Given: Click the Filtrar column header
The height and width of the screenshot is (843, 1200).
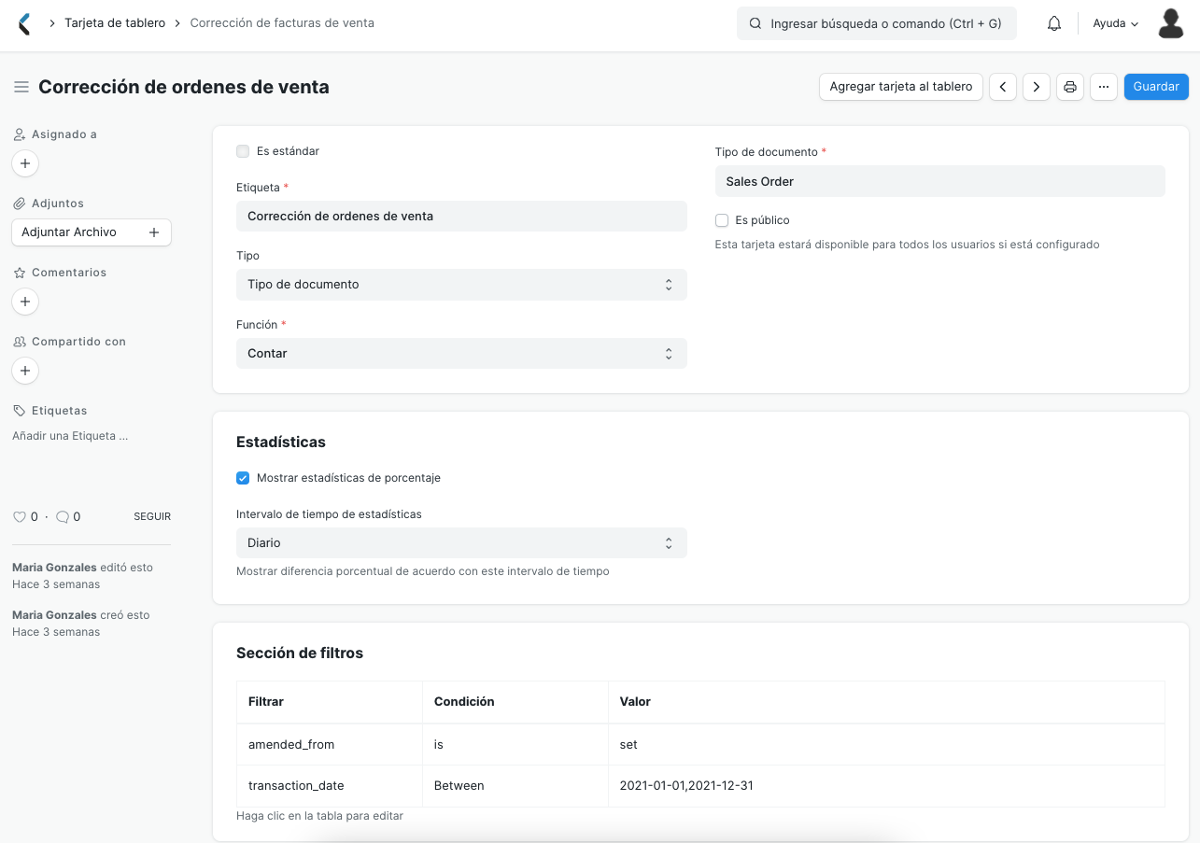Looking at the screenshot, I should coord(330,702).
